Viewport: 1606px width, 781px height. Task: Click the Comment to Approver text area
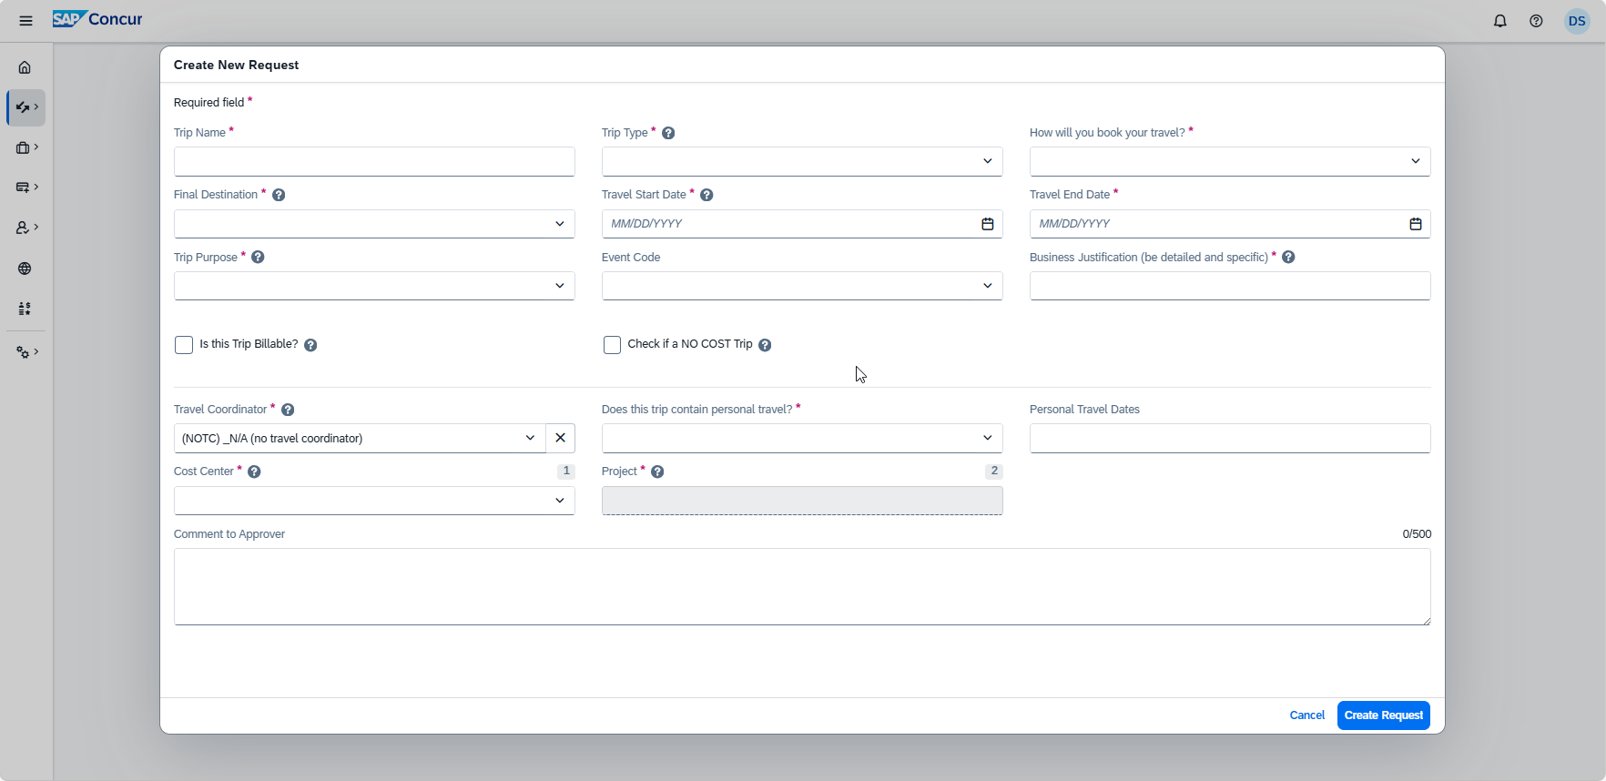[x=801, y=586]
